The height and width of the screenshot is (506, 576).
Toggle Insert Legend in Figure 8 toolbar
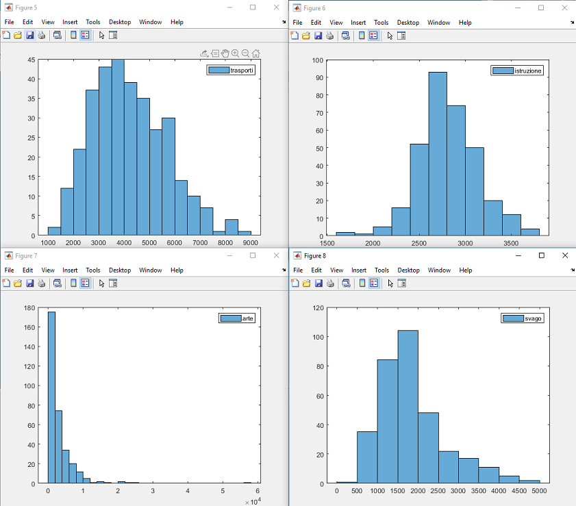coord(374,283)
